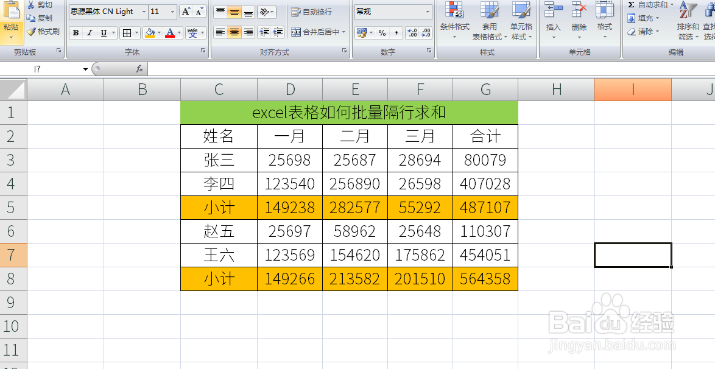This screenshot has width=715, height=369.
Task: Cut selection with 剪切 scissors
Action: 40,5
